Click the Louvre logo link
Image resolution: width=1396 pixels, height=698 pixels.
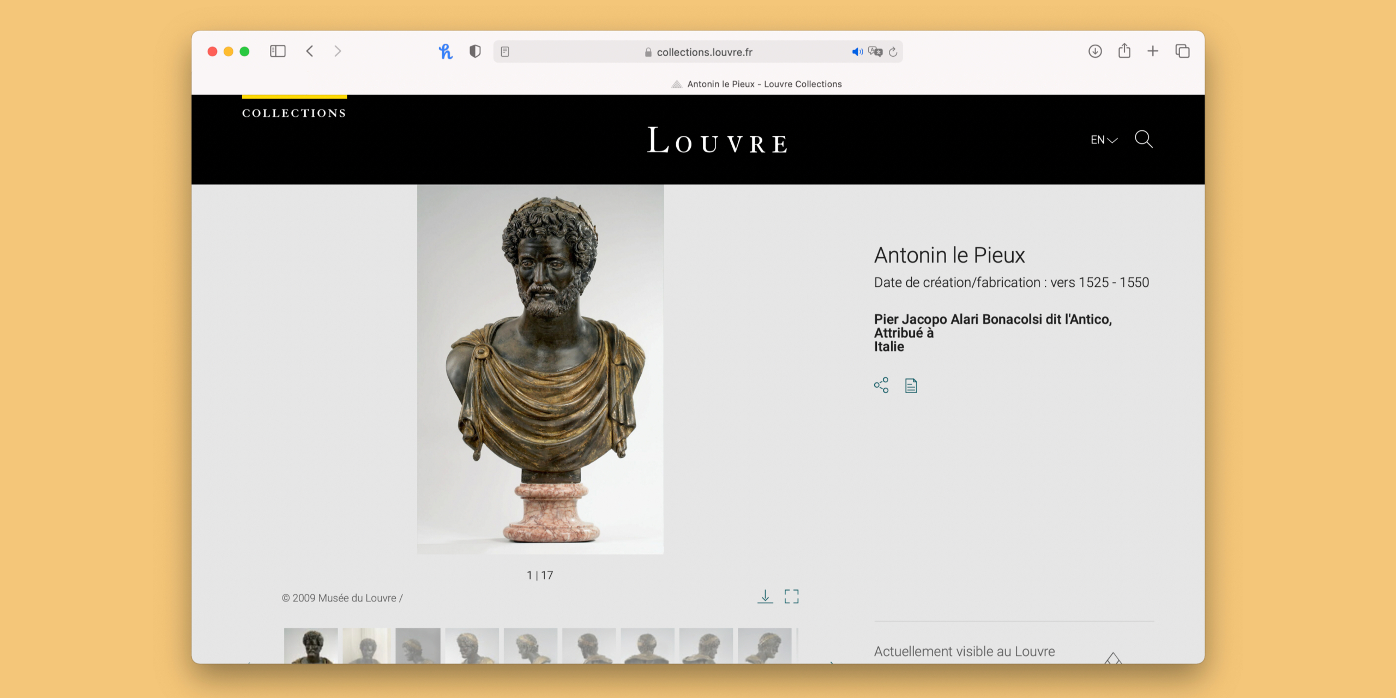[717, 141]
